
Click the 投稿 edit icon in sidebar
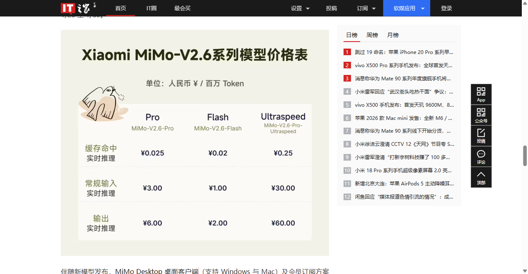[x=481, y=136]
